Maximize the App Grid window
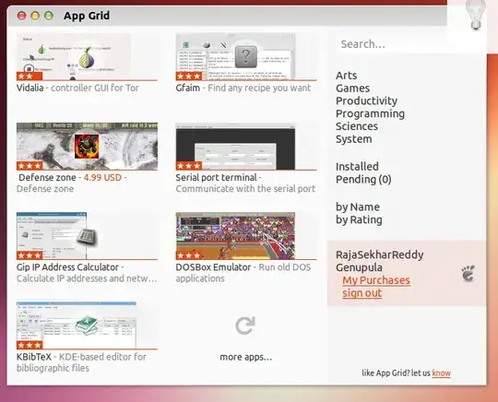This screenshot has width=498, height=402. click(x=49, y=16)
